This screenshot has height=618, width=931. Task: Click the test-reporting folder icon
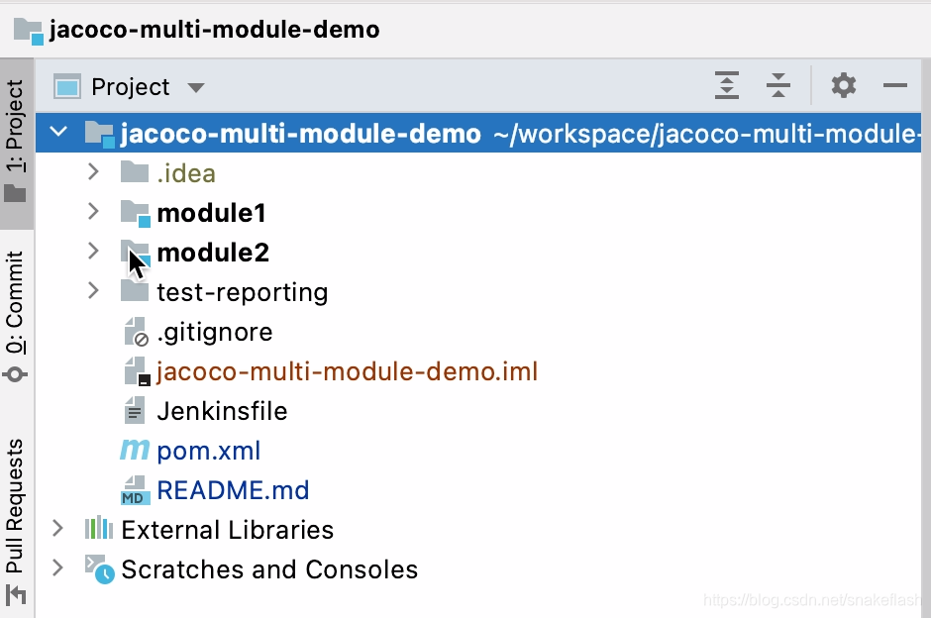click(x=135, y=291)
